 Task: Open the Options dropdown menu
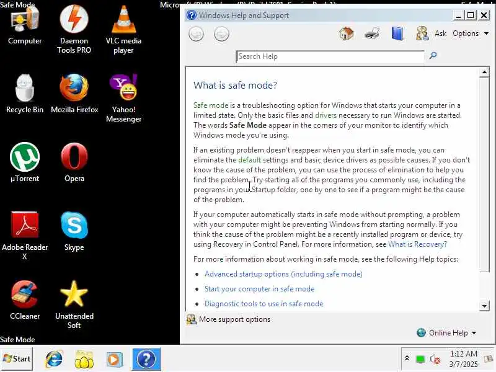click(471, 33)
